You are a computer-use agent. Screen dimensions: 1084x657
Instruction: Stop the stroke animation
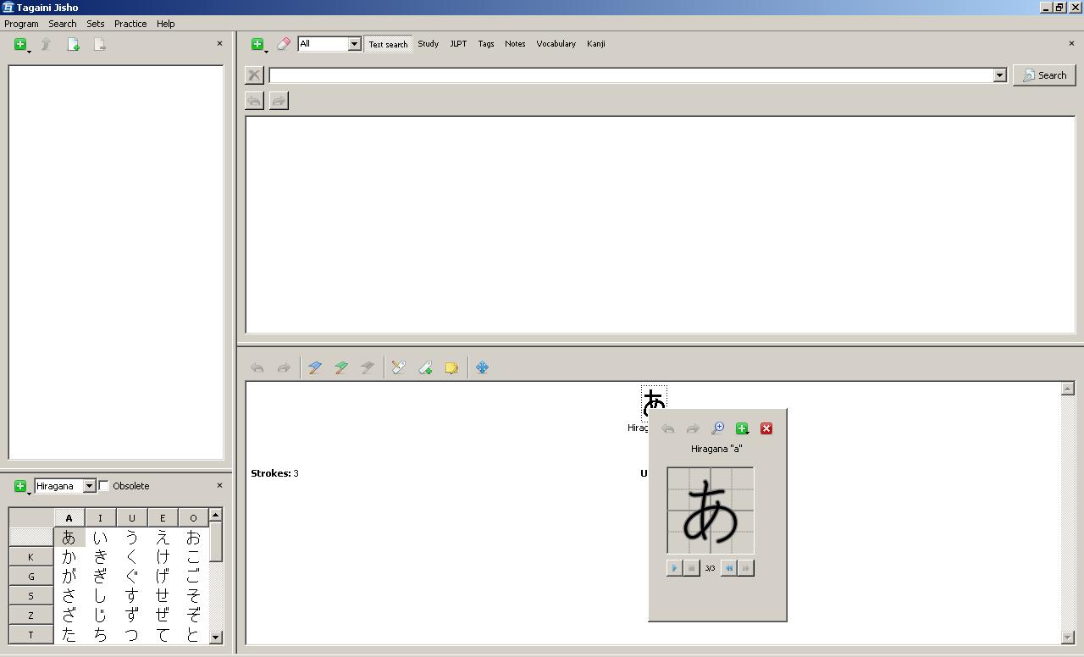pyautogui.click(x=691, y=568)
